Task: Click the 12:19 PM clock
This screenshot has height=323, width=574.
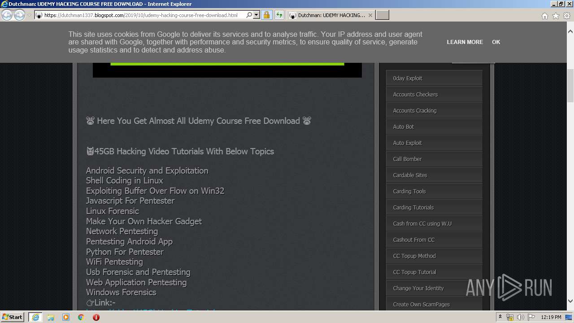Action: 551,317
